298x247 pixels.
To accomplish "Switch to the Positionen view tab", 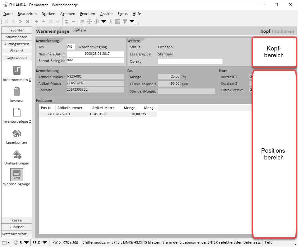I will coord(283,31).
